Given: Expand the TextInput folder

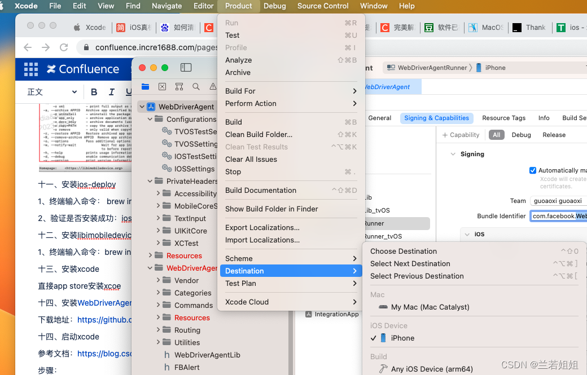Looking at the screenshot, I should 158,218.
